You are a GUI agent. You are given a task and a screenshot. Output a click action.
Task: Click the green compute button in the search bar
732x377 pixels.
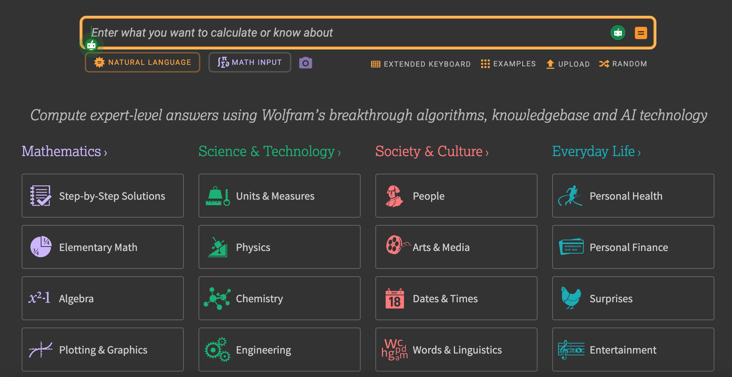coord(618,33)
